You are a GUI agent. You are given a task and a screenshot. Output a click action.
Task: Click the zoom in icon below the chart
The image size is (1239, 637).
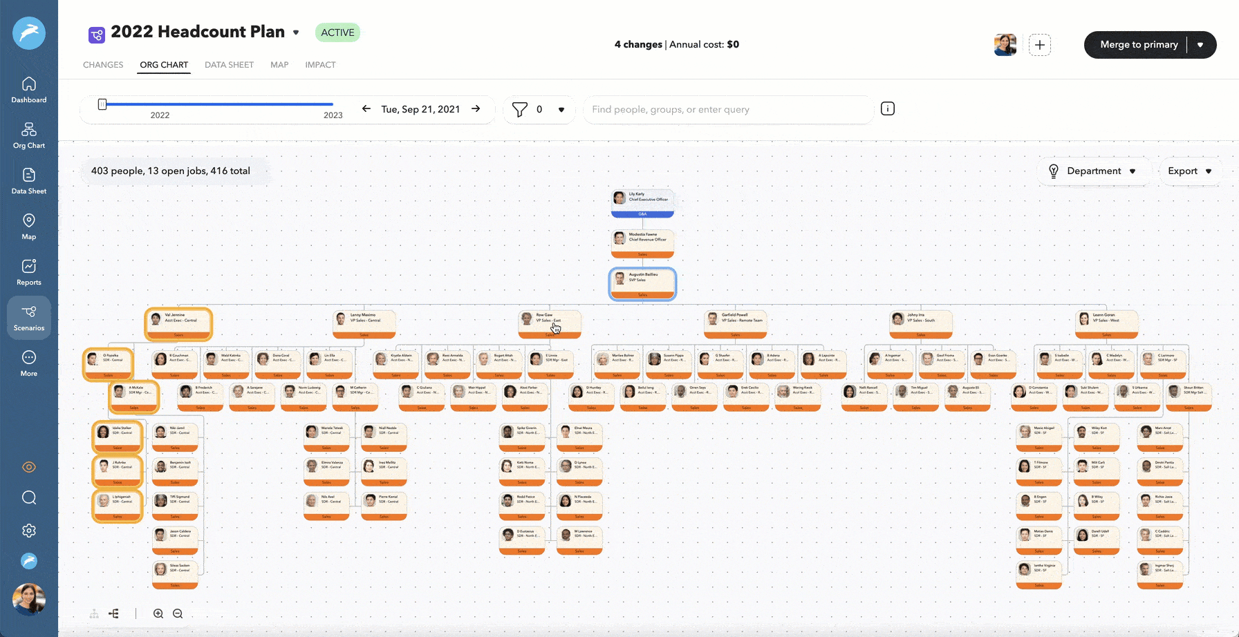[158, 614]
